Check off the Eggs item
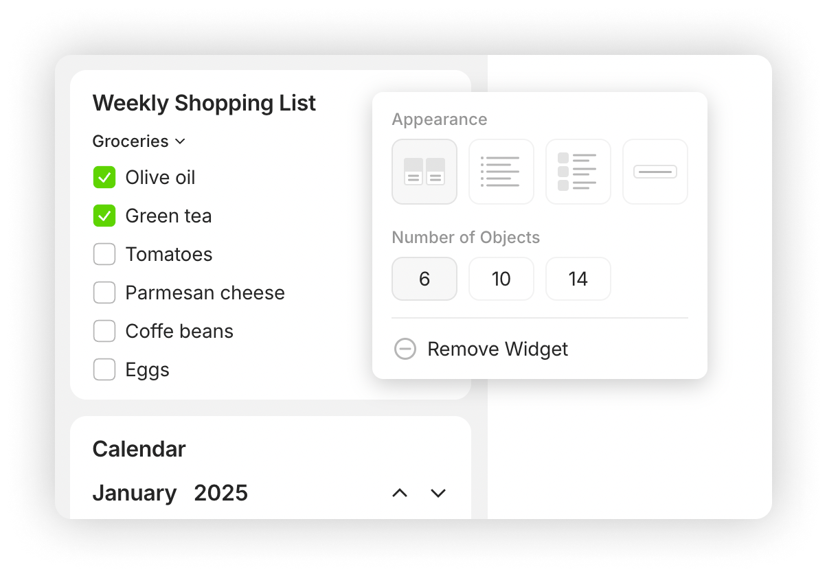Viewport: 827px width, 574px height. click(x=104, y=369)
